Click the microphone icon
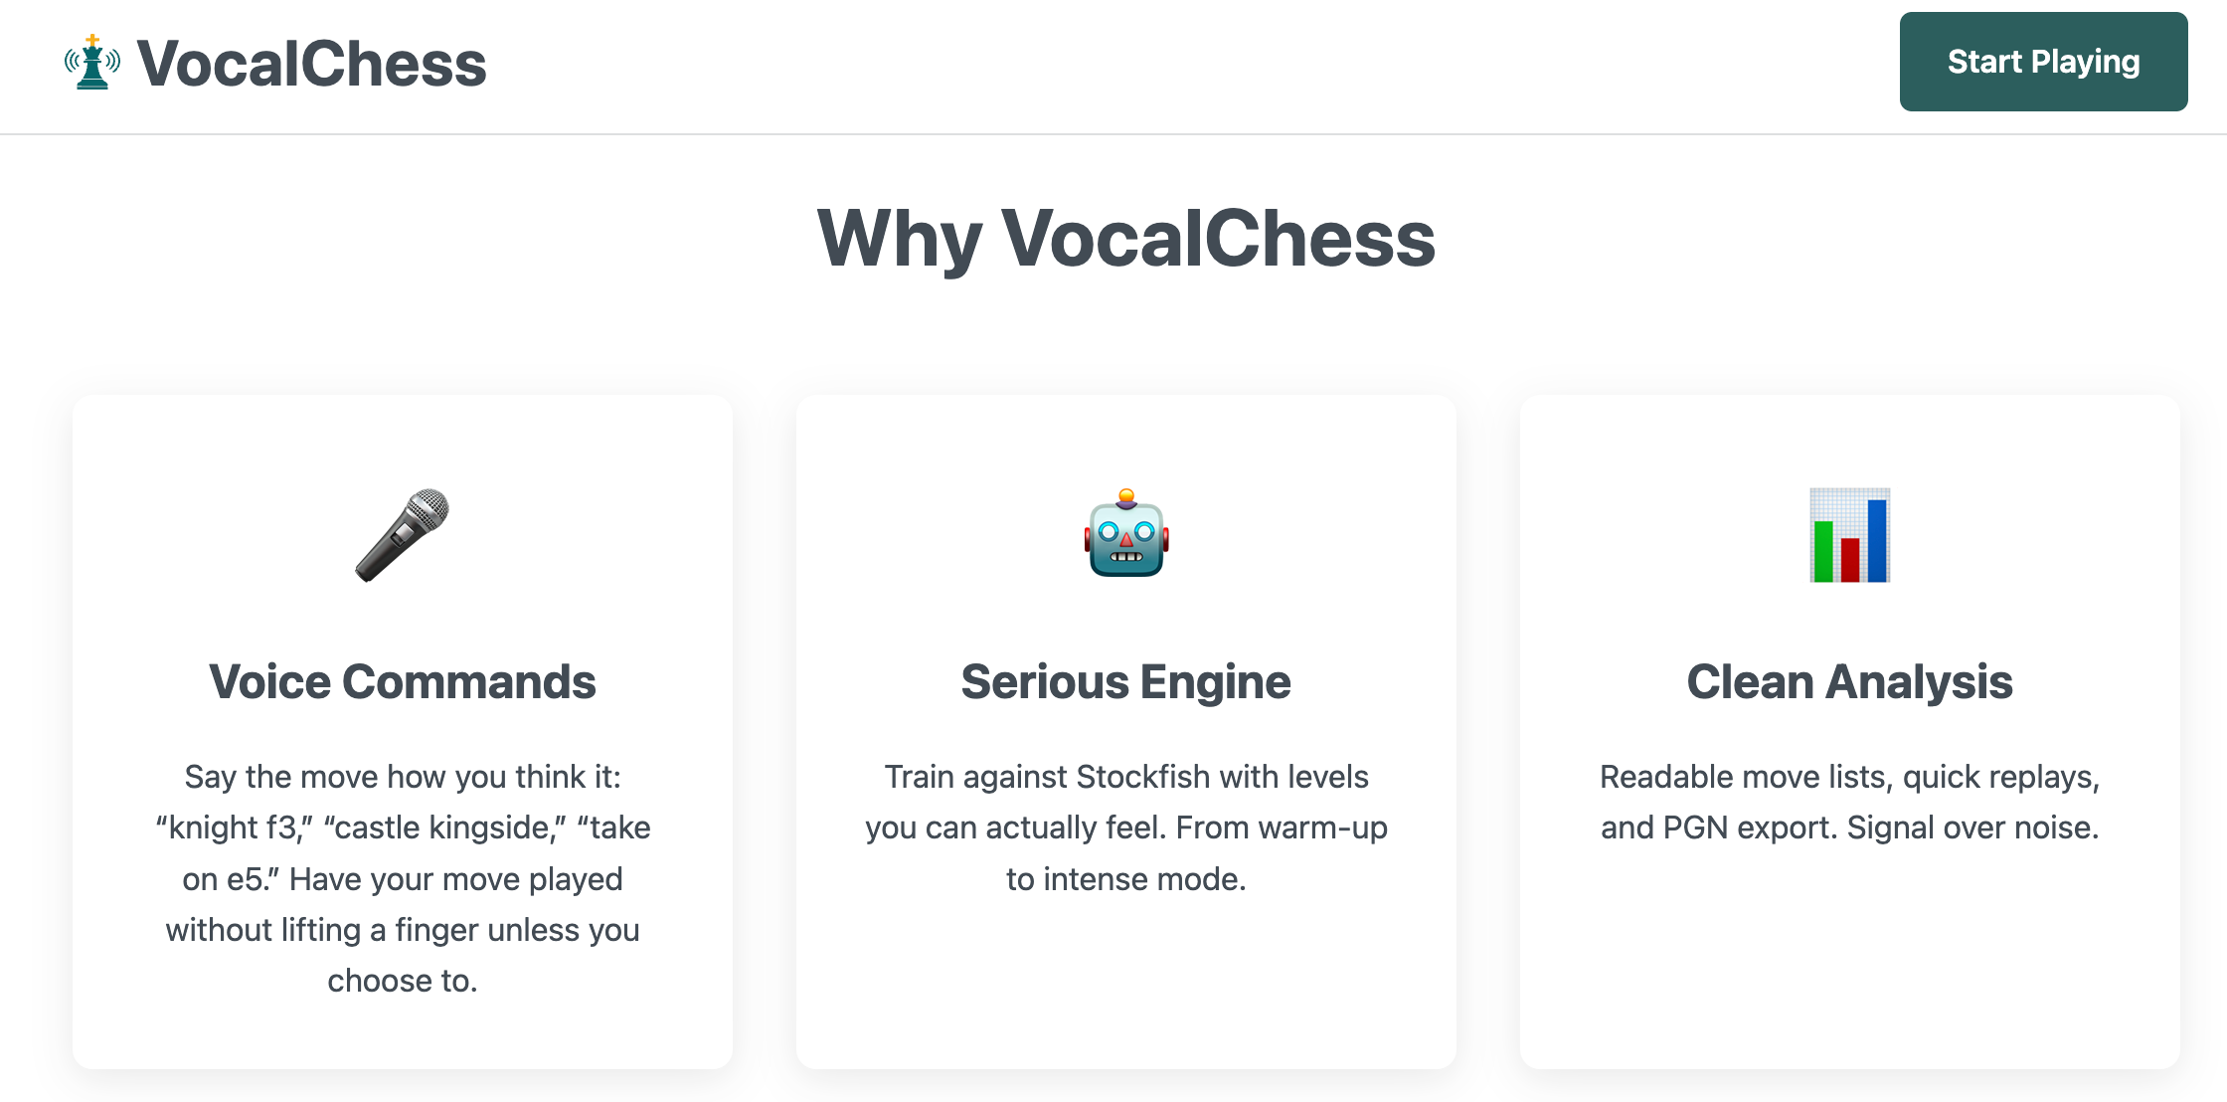 pos(403,535)
